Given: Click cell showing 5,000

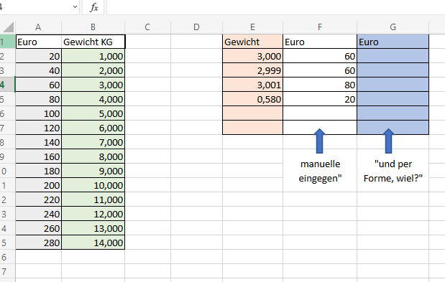Looking at the screenshot, I should tap(93, 113).
